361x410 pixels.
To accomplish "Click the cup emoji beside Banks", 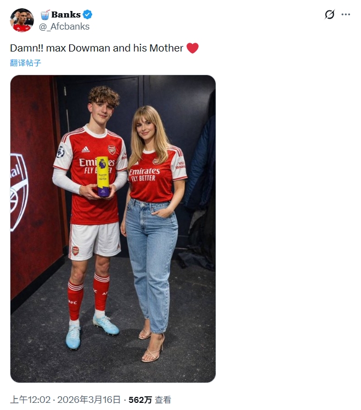I will (44, 14).
